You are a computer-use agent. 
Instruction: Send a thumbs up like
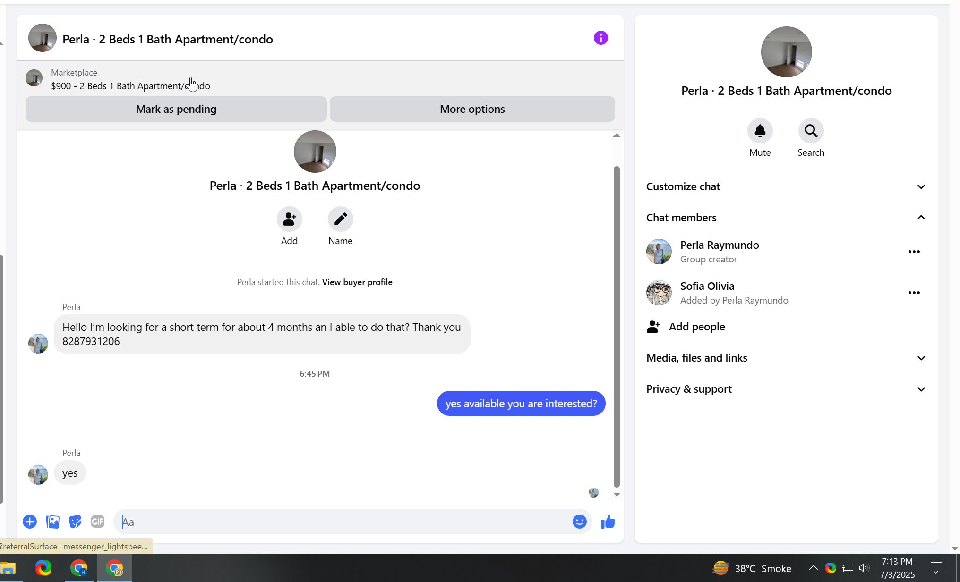(x=608, y=522)
